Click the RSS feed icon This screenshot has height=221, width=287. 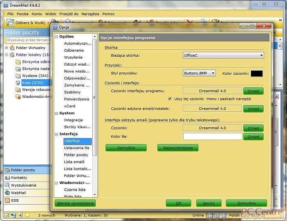[7, 200]
